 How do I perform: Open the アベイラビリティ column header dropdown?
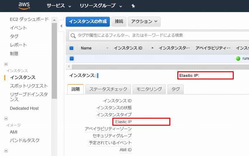pyautogui.click(x=229, y=48)
